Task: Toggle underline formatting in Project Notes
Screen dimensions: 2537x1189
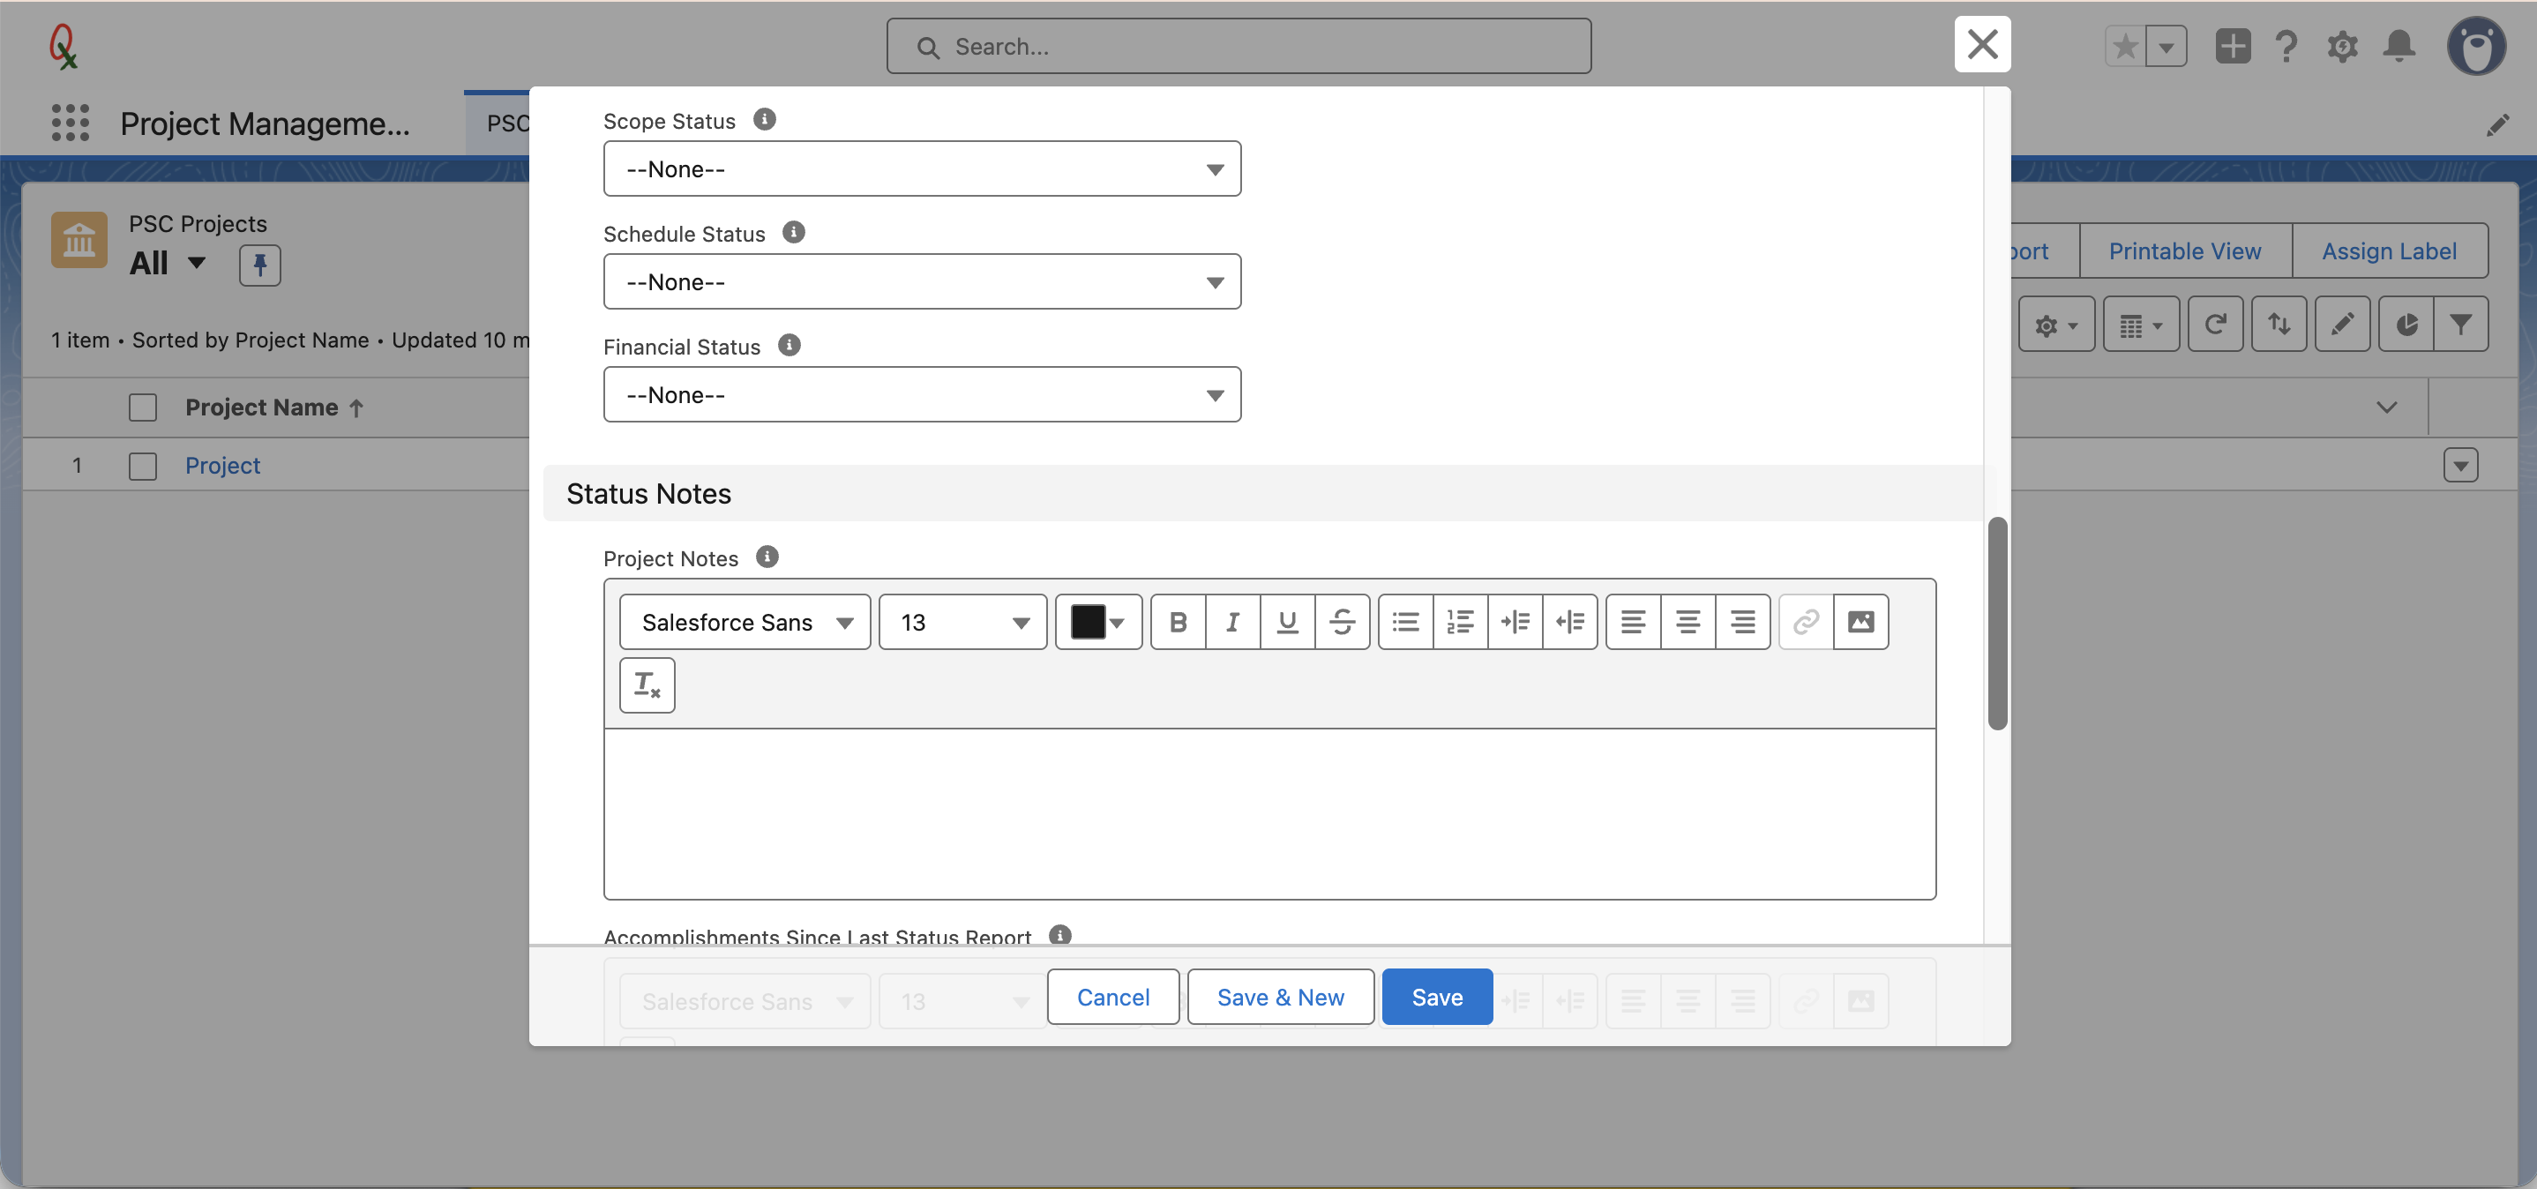Action: 1287,622
